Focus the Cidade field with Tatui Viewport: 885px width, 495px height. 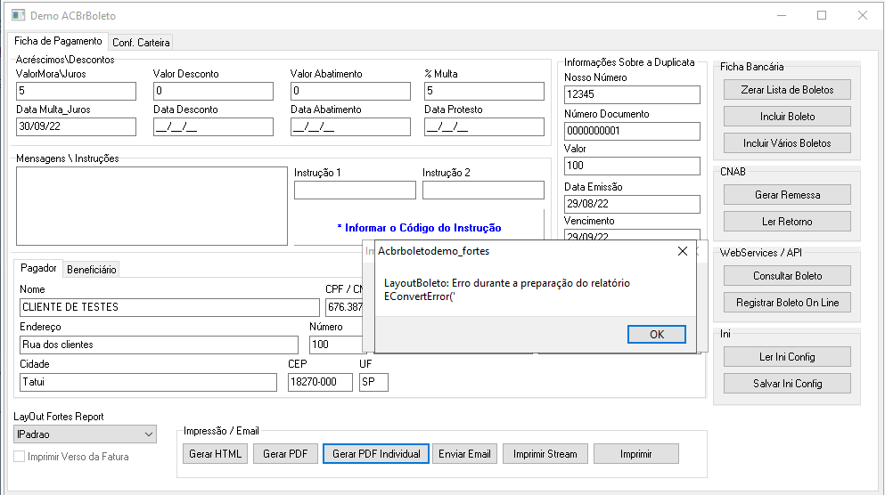[149, 382]
